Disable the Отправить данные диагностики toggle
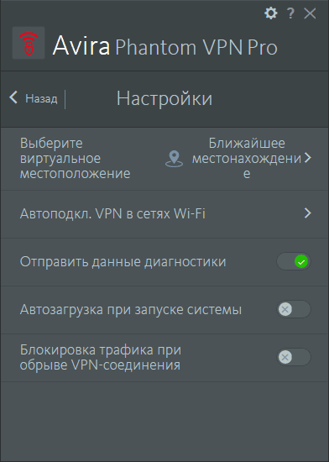 (294, 261)
